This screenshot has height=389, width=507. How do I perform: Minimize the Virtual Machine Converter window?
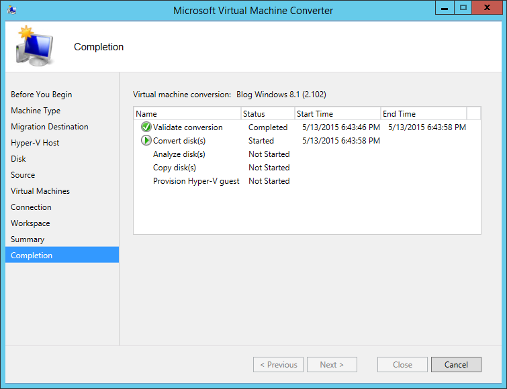(x=445, y=8)
